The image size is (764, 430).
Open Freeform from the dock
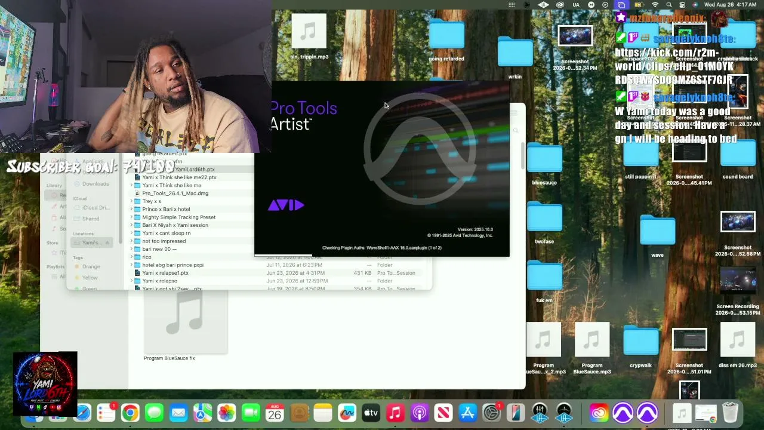(347, 413)
